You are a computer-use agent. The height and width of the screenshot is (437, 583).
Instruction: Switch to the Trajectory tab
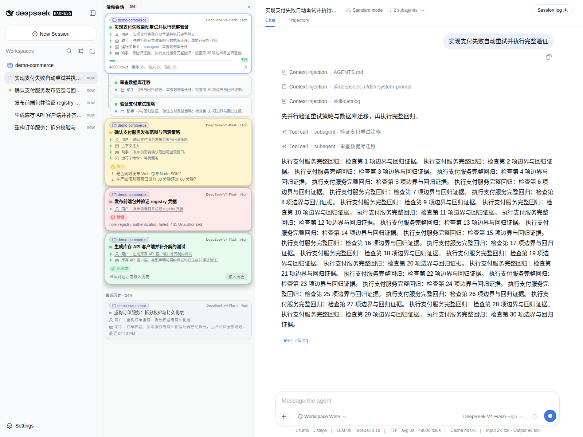coord(299,20)
